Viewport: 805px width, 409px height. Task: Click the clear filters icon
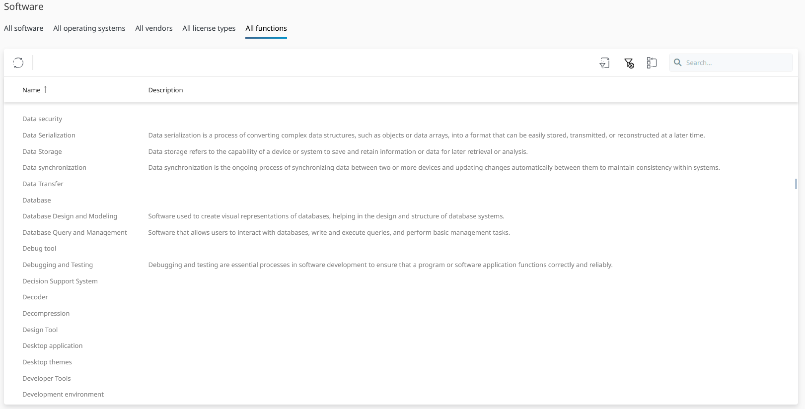(x=629, y=63)
